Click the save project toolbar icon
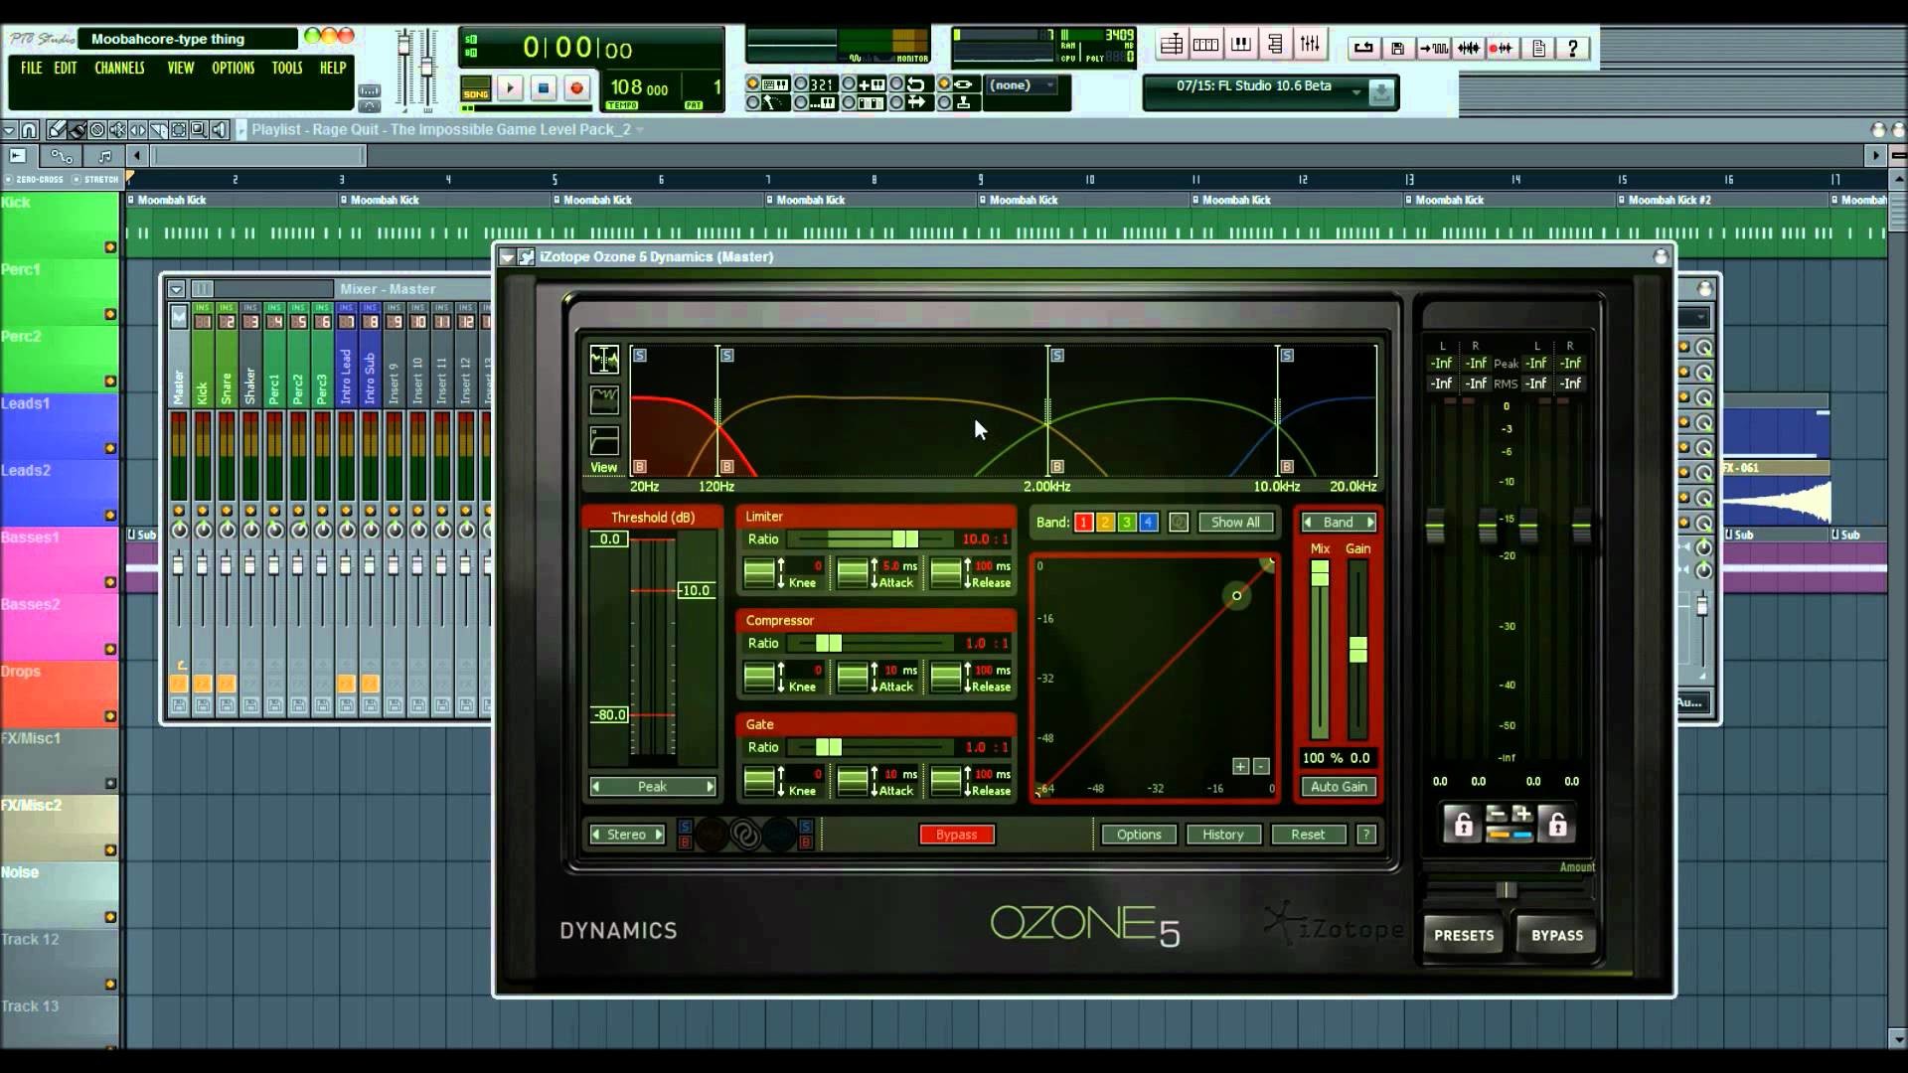The height and width of the screenshot is (1073, 1908). [x=1397, y=48]
